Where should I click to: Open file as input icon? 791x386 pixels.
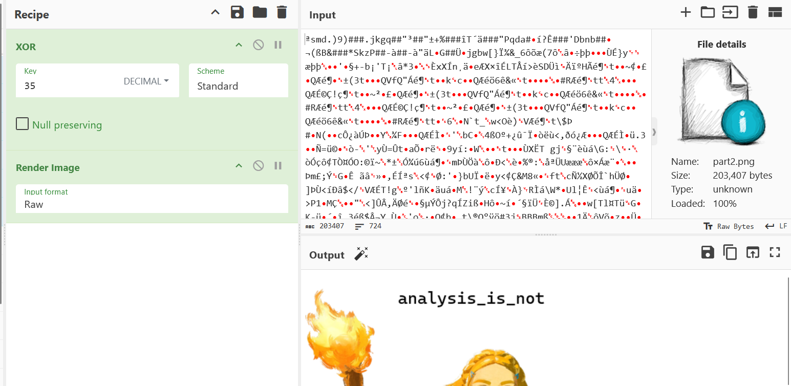coord(730,12)
